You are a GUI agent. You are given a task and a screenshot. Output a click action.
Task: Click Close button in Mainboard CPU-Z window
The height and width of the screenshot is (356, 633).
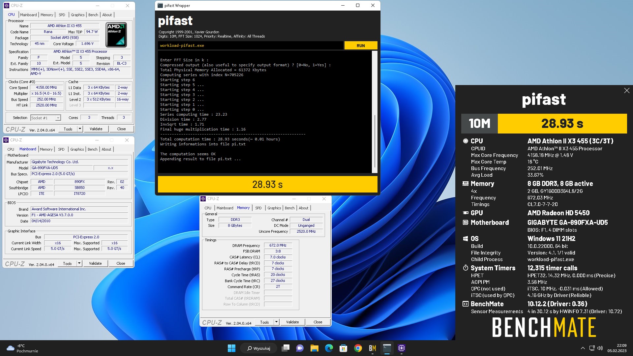121,263
